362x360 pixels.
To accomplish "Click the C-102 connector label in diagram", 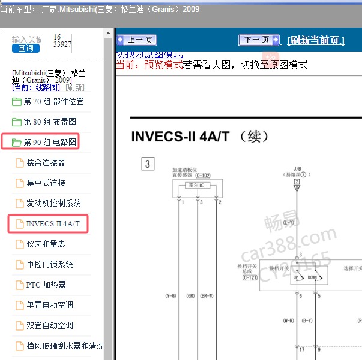I will point(203,176).
